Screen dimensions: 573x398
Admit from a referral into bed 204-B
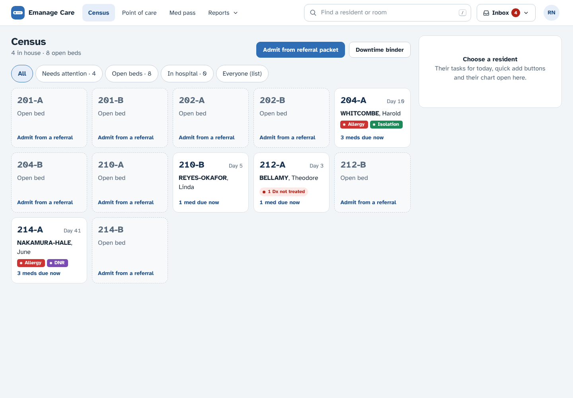click(x=45, y=202)
